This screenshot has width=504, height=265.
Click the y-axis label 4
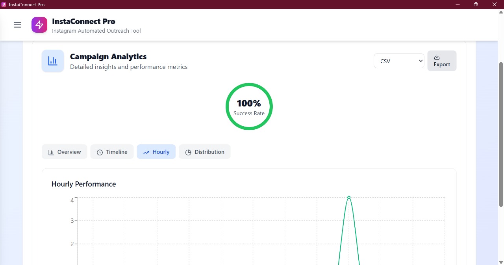pyautogui.click(x=72, y=200)
